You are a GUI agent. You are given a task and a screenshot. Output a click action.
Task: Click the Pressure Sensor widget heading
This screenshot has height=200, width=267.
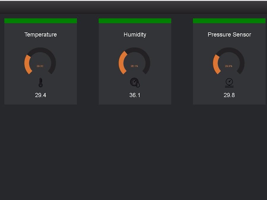[229, 35]
